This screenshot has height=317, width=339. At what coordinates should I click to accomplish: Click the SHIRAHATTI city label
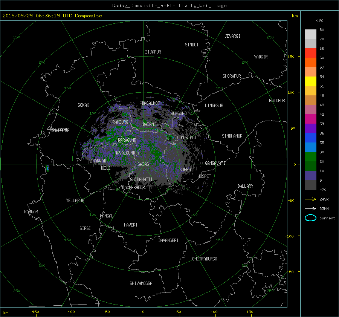point(141,179)
